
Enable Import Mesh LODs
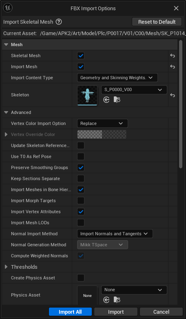pos(81,223)
